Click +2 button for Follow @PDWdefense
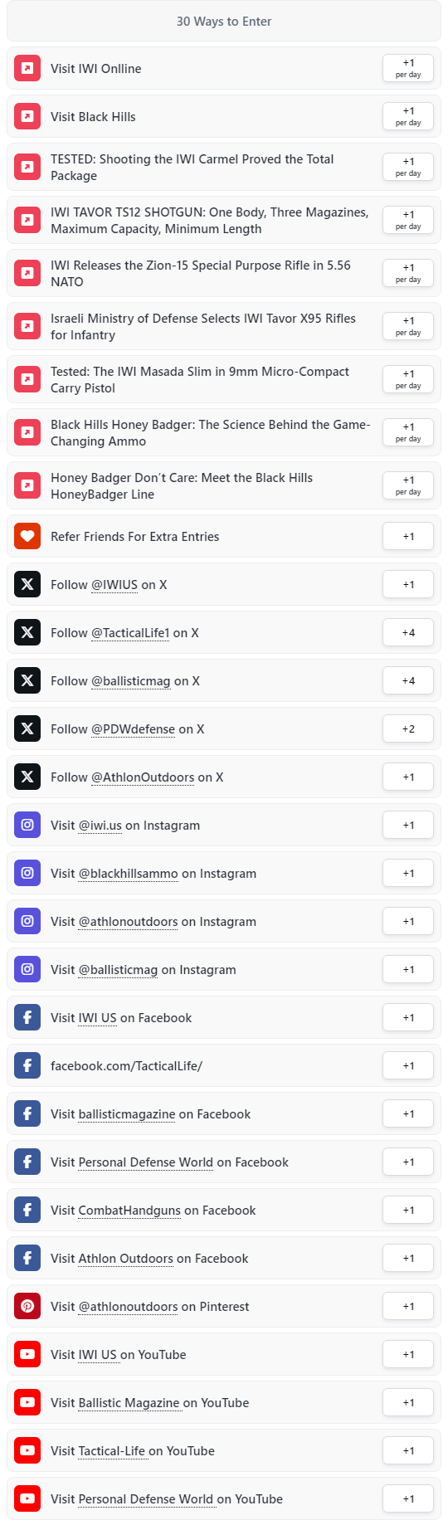Image resolution: width=448 pixels, height=1525 pixels. pyautogui.click(x=408, y=728)
